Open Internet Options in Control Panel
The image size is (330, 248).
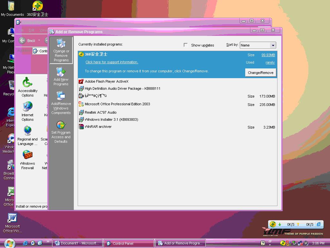28,111
